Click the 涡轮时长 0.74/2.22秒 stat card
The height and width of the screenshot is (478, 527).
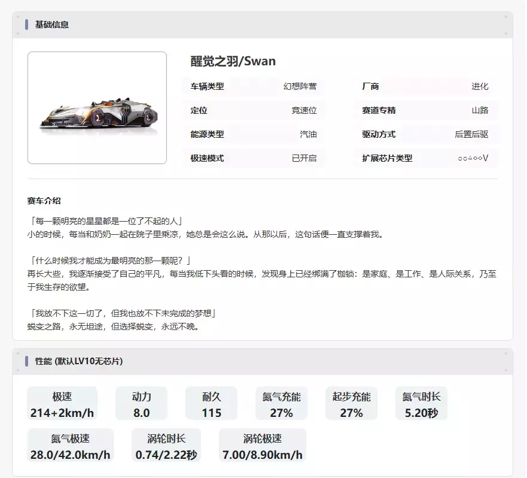click(166, 445)
